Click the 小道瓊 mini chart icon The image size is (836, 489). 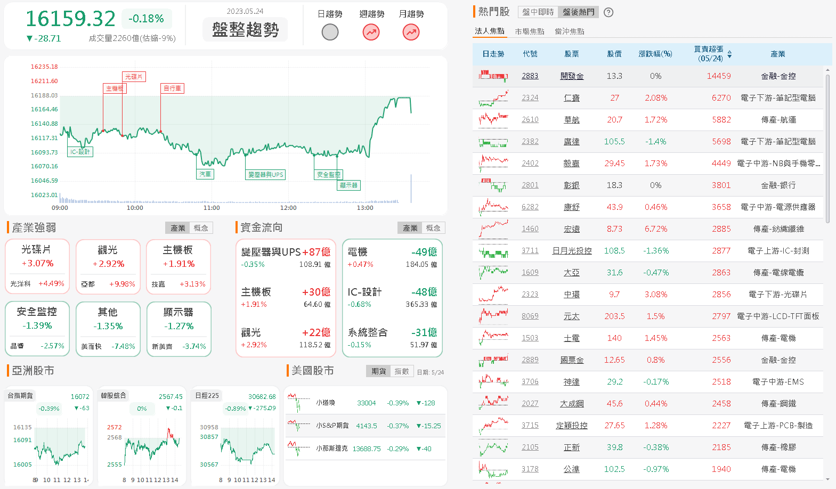pos(298,403)
